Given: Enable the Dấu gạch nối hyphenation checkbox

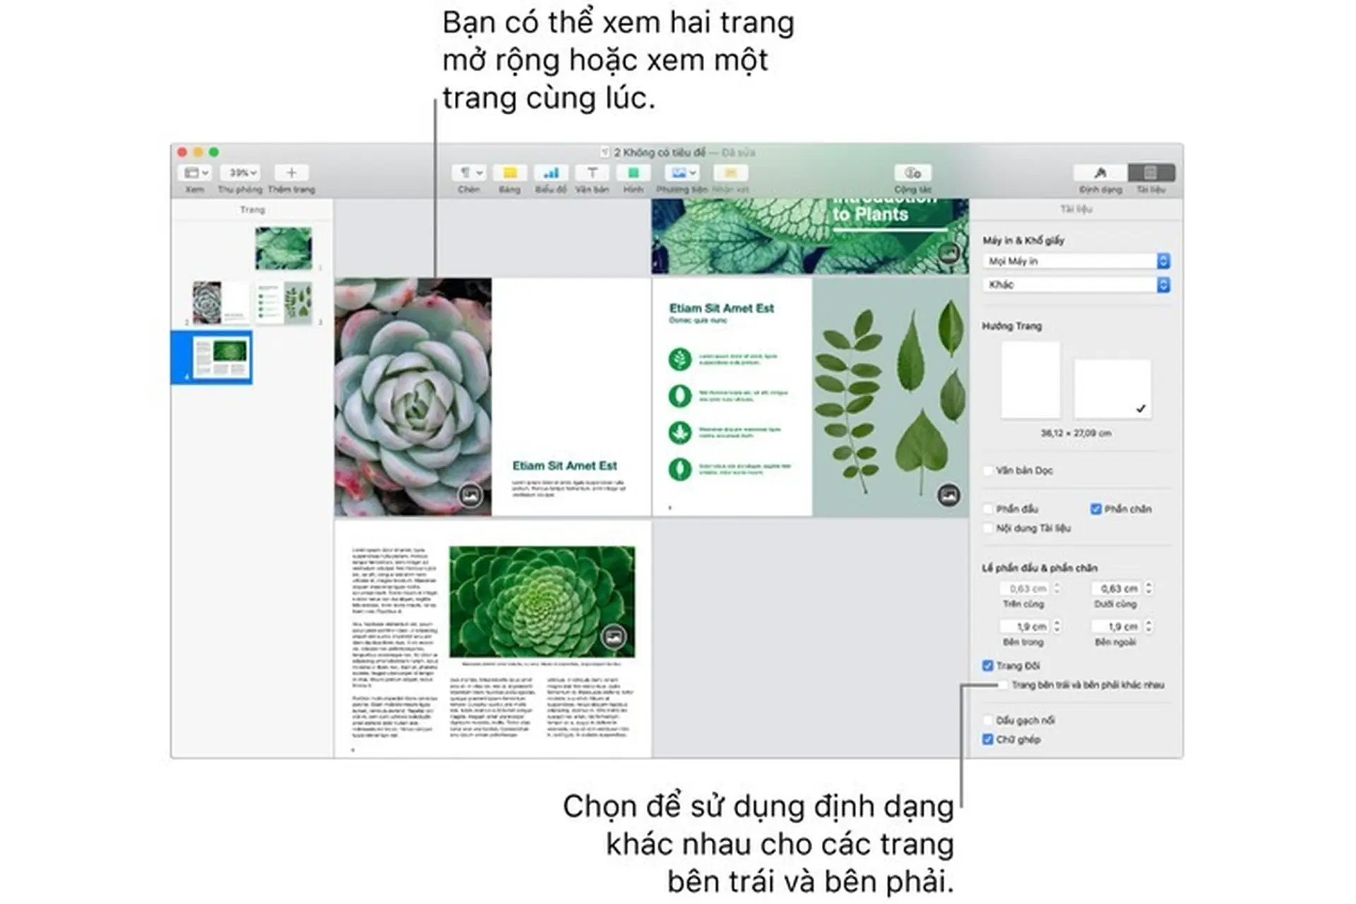Looking at the screenshot, I should 988,720.
